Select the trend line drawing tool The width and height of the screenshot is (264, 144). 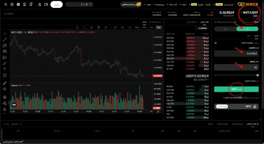click(5, 39)
